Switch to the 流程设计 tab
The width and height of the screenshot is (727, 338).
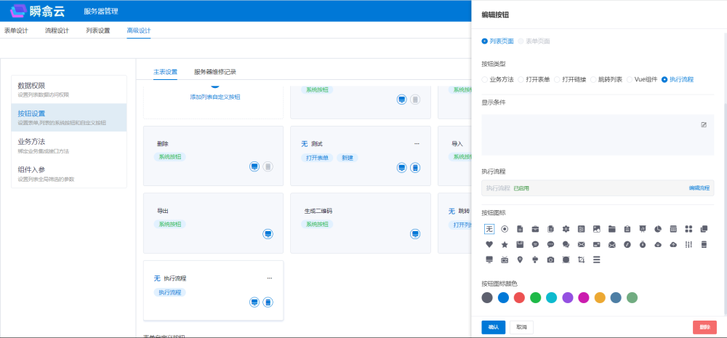coord(57,31)
